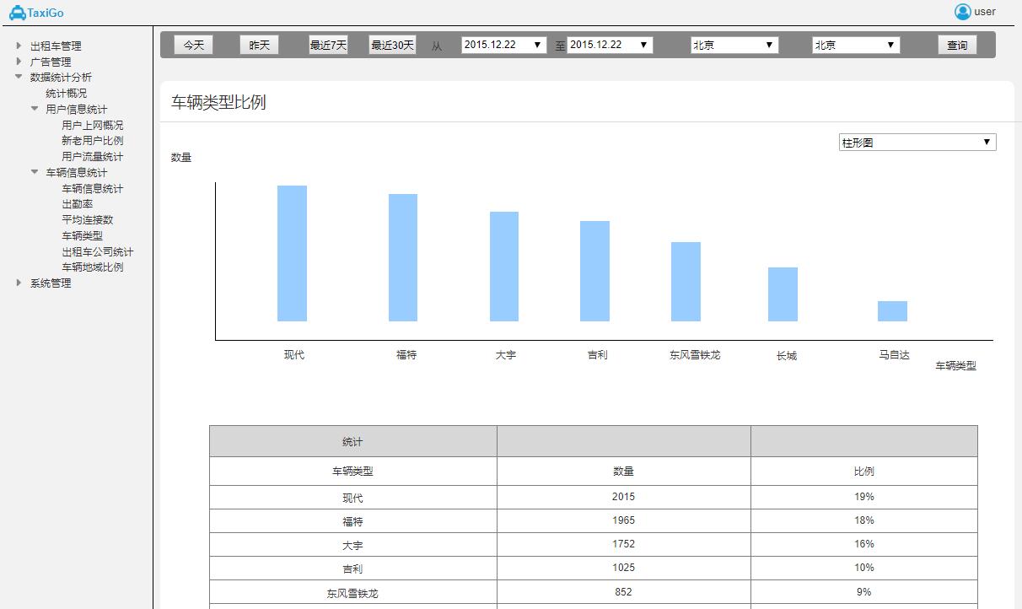
Task: Open 统计概况 in the sidebar
Action: tap(66, 94)
